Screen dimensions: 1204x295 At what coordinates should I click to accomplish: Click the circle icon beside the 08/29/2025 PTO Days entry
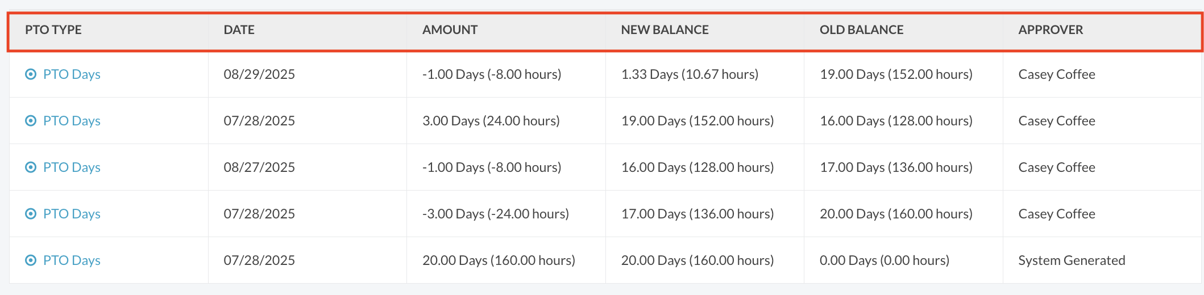31,74
